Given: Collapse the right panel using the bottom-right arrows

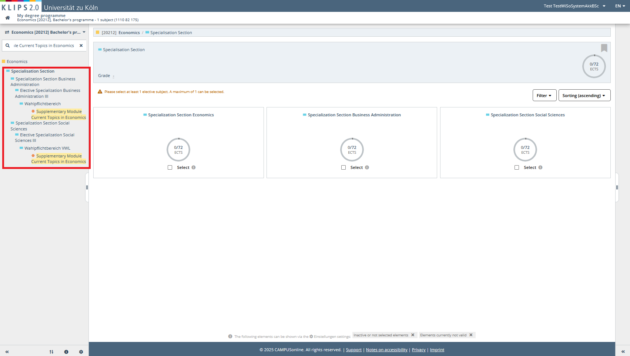Looking at the screenshot, I should click(623, 352).
